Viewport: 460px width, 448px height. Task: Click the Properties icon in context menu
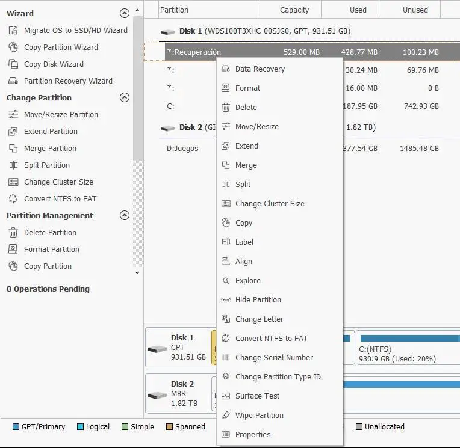click(x=226, y=434)
